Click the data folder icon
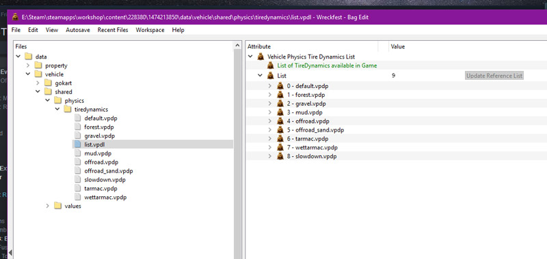This screenshot has height=259, width=547. (29, 57)
